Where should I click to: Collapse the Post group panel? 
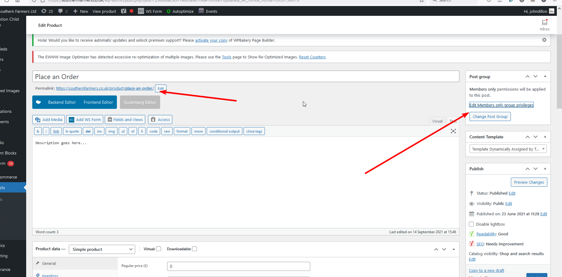point(545,76)
